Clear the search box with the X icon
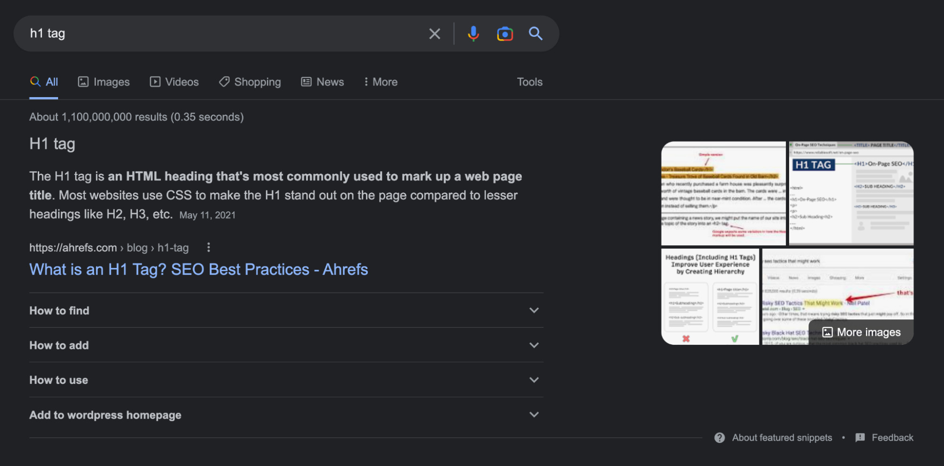 point(434,34)
